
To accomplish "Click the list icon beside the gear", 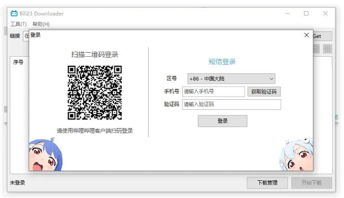I will (316, 49).
